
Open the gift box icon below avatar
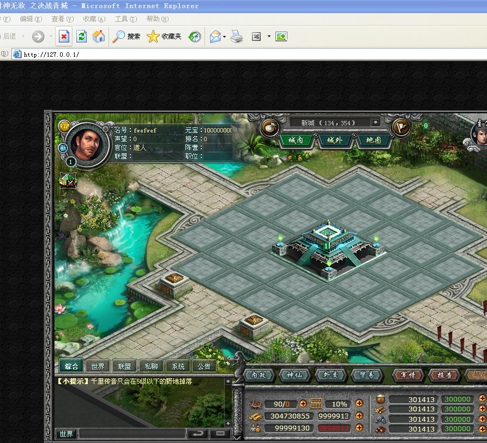(x=67, y=180)
